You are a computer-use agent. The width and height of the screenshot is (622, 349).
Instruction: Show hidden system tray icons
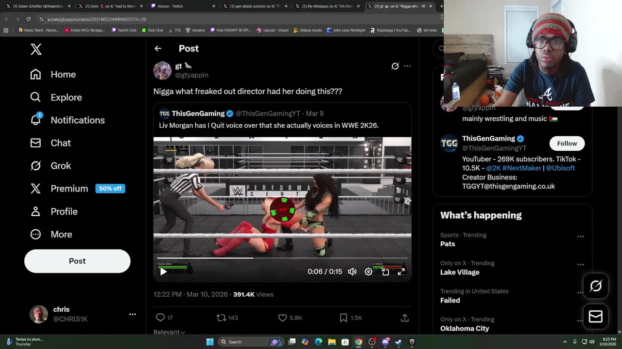[x=565, y=342]
